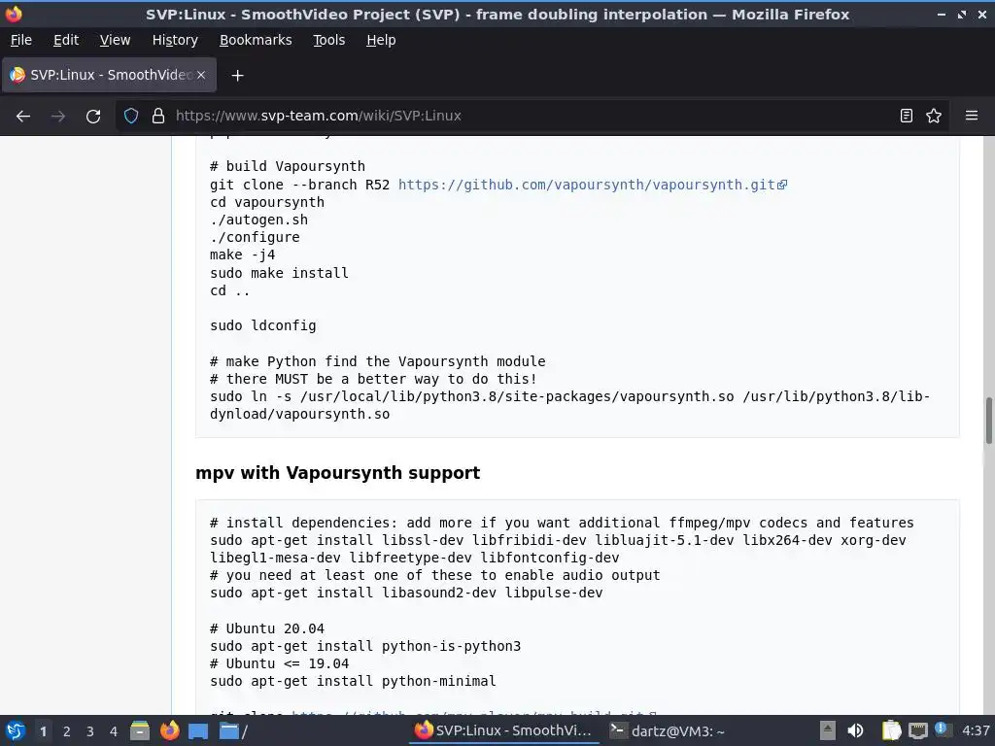Click the 'sudo make install' code line
The width and height of the screenshot is (995, 746).
[x=279, y=273]
